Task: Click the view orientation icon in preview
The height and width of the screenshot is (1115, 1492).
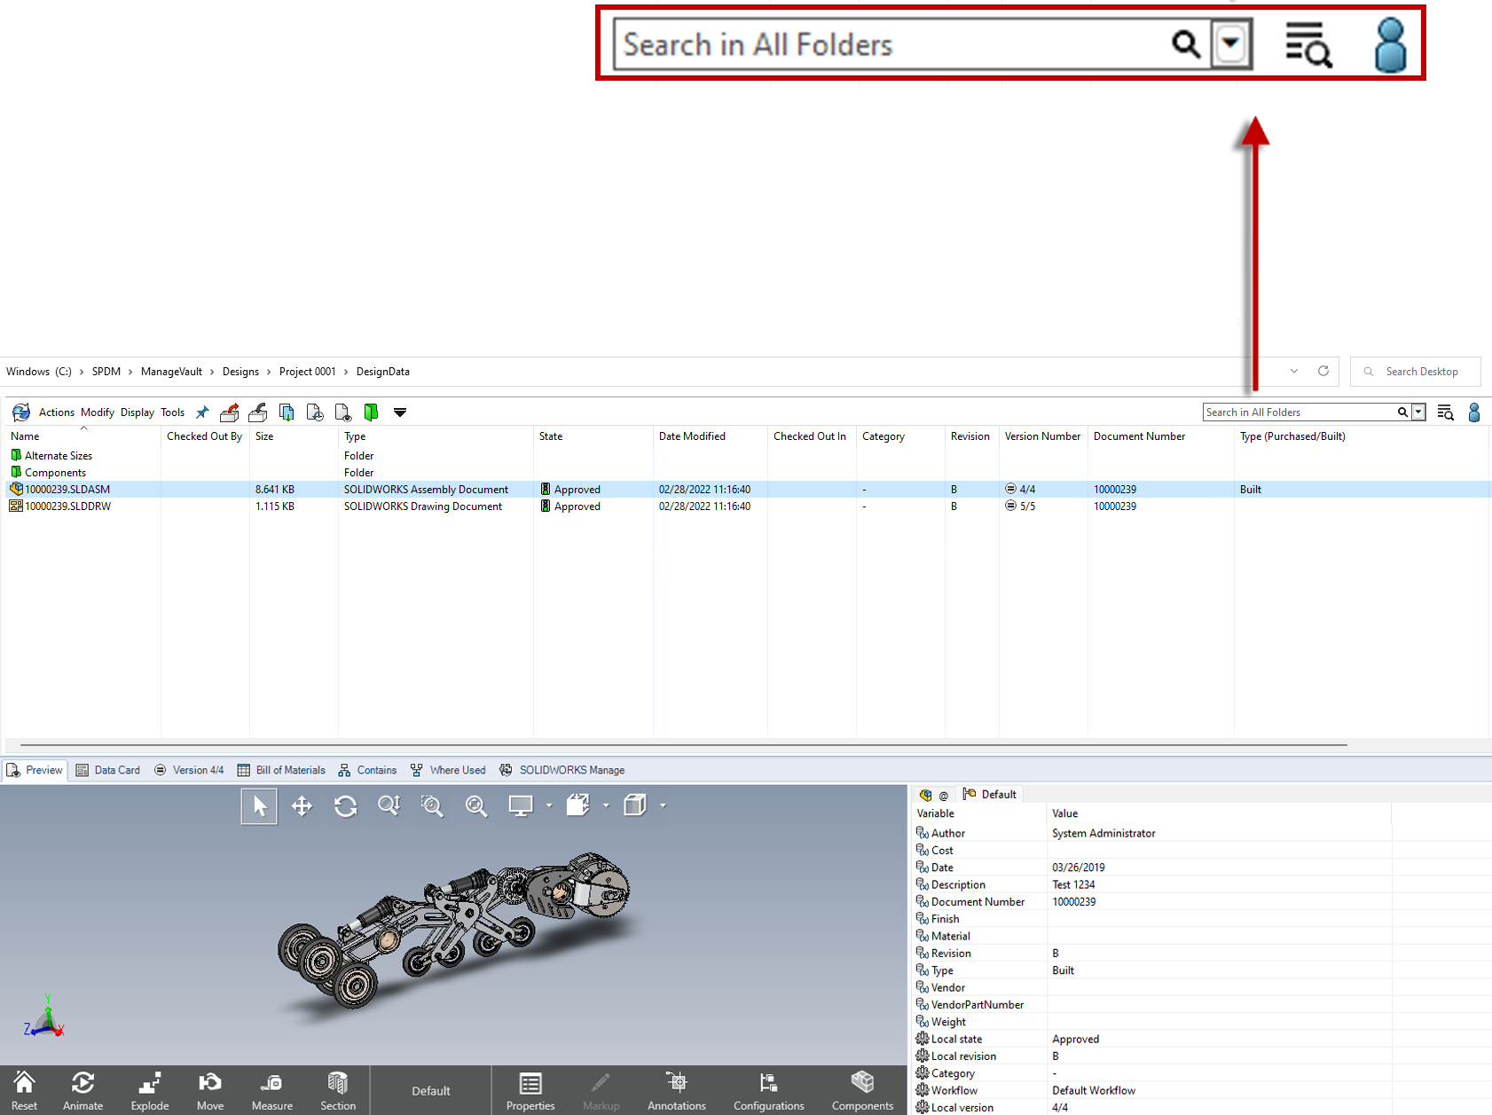Action: 578,805
